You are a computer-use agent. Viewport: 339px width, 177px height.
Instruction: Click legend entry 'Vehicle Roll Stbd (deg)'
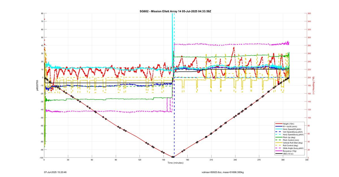coord(293,143)
